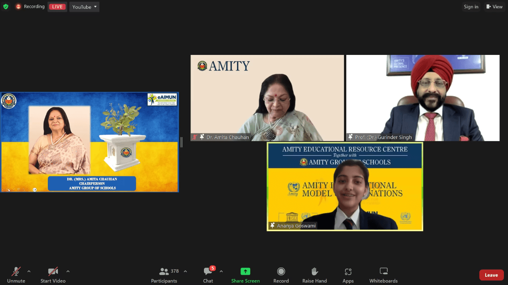508x285 pixels.
Task: Open the Participants panel
Action: [x=164, y=275]
